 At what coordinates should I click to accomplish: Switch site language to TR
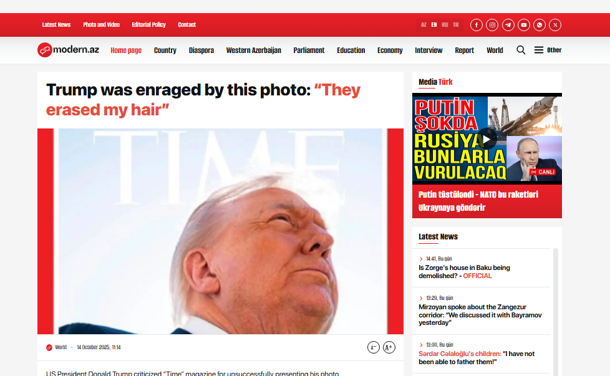click(455, 25)
